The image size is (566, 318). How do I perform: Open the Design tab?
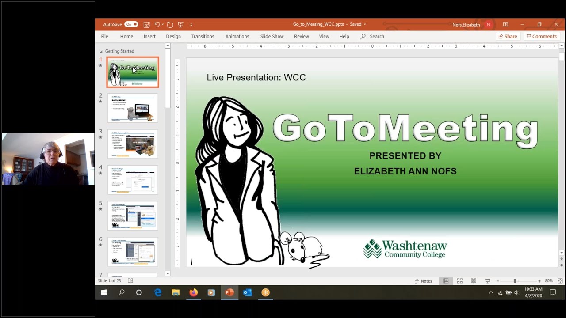(173, 36)
